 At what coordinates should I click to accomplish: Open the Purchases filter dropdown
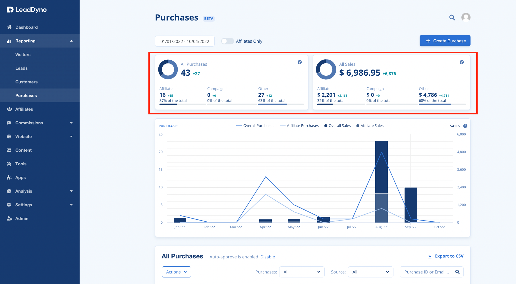(x=302, y=272)
